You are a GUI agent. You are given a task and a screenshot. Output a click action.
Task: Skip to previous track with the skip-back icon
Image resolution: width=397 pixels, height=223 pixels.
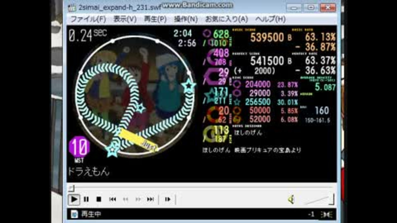click(x=112, y=199)
